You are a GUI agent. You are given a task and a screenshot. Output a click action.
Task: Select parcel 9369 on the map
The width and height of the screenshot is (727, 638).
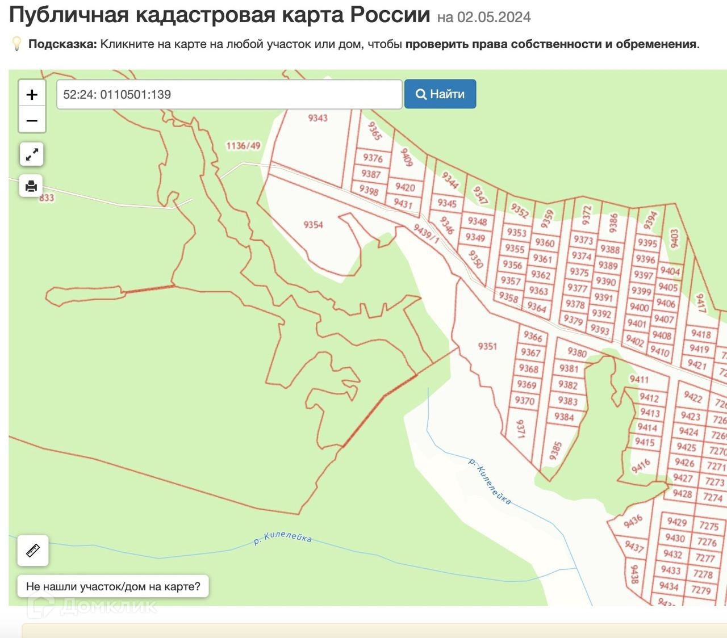[x=527, y=384]
